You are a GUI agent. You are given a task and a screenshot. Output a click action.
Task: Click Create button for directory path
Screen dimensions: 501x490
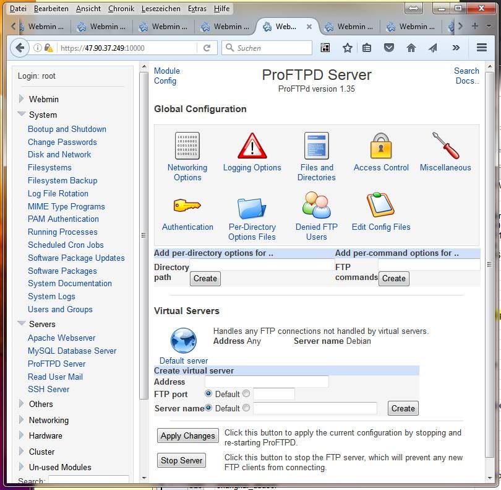point(205,278)
